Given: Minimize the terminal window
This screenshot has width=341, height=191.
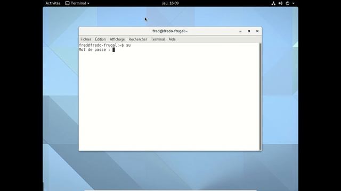Looking at the screenshot, I should [x=240, y=31].
